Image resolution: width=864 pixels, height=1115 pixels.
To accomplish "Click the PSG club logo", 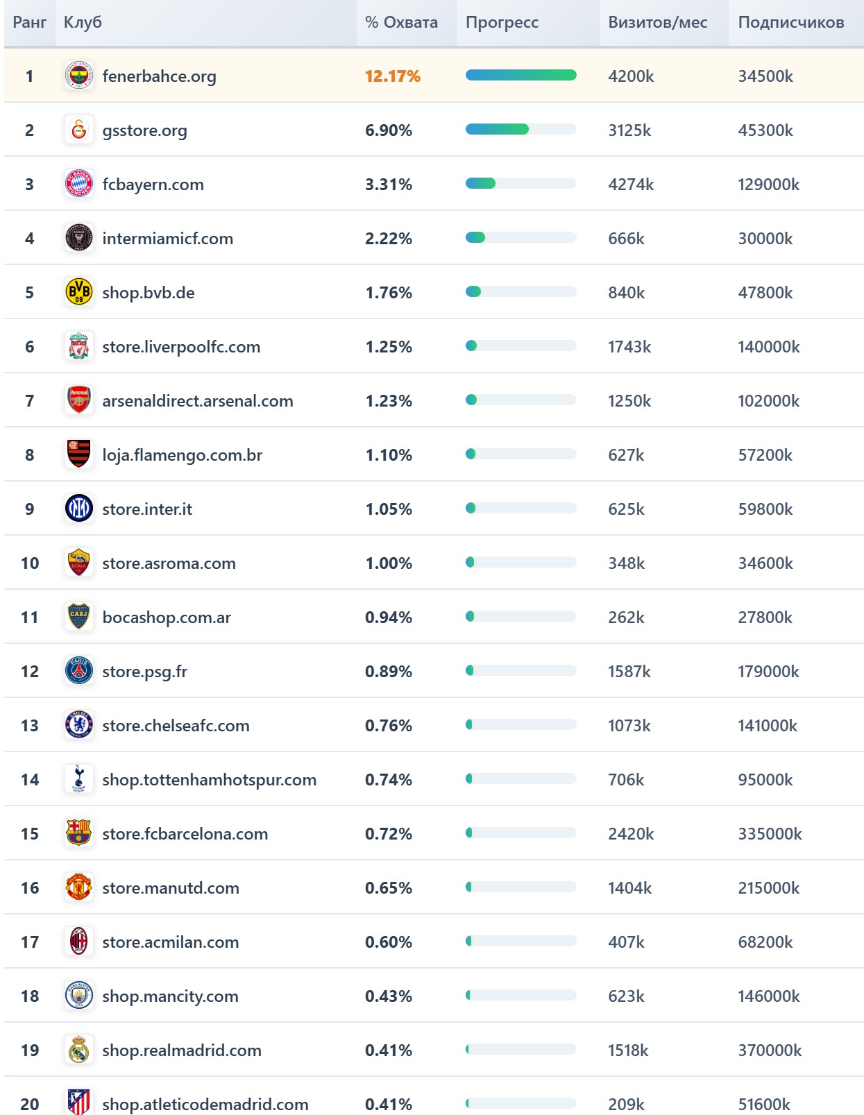I will (78, 671).
